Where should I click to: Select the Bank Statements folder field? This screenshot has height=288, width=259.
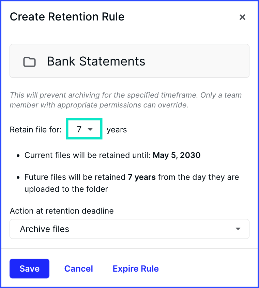[129, 61]
